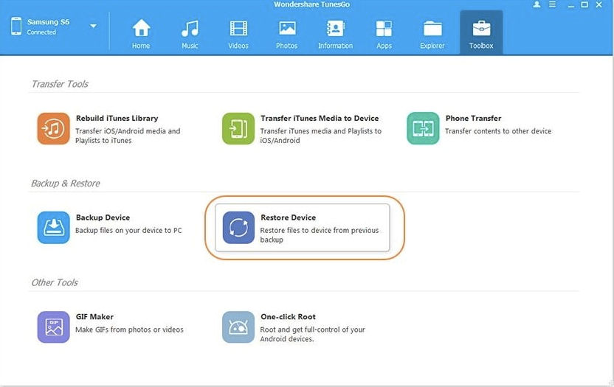This screenshot has width=614, height=387.
Task: Open the Apps section
Action: click(384, 33)
